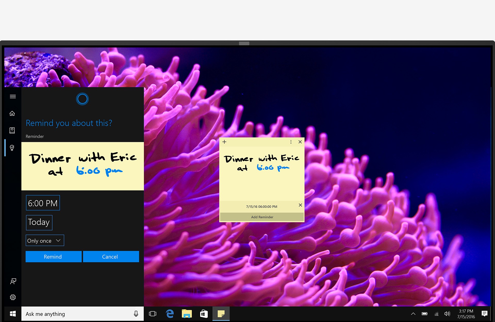Screen dimensions: 495x322
Task: Open sticky note three-dot menu
Action: [291, 142]
